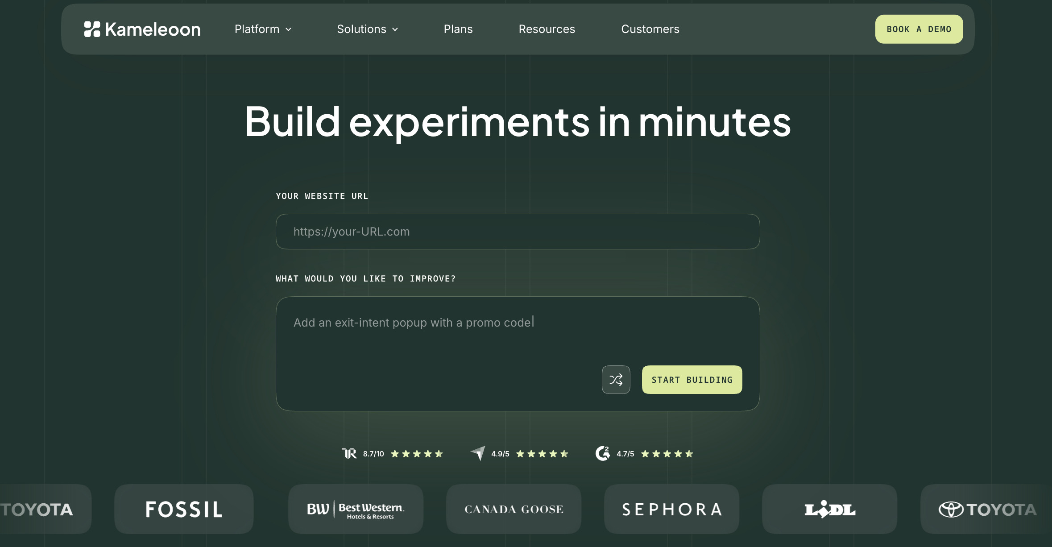Screen dimensions: 1052x547
Task: Click the stars next to 4.9/5
Action: click(542, 454)
